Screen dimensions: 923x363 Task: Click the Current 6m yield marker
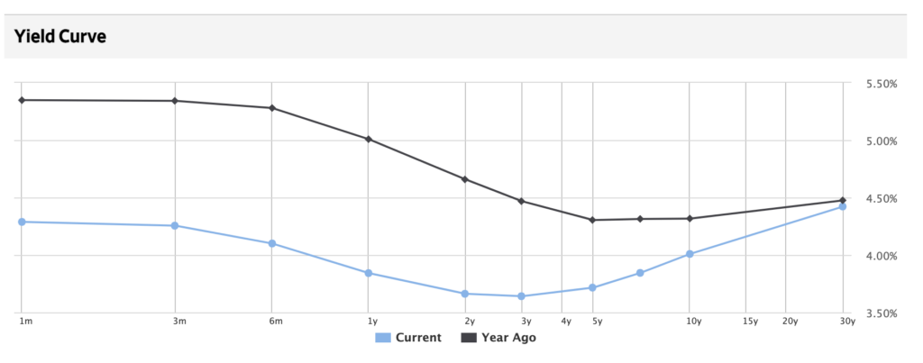[x=271, y=243]
